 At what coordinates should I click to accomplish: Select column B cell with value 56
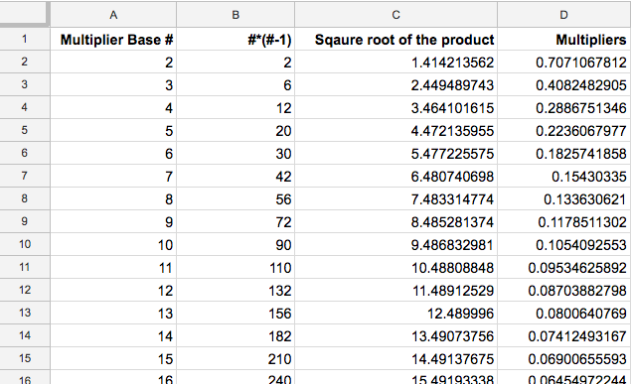236,198
